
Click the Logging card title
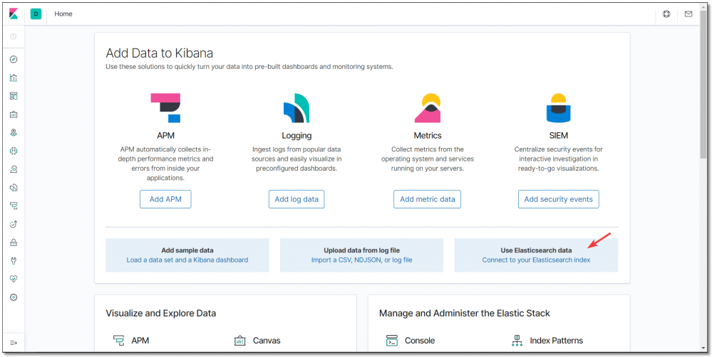[x=296, y=135]
